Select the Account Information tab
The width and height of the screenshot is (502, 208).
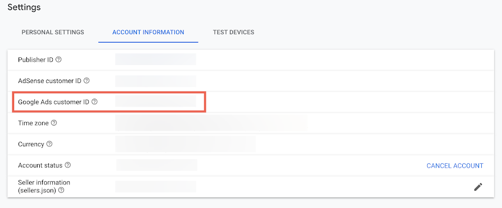148,33
